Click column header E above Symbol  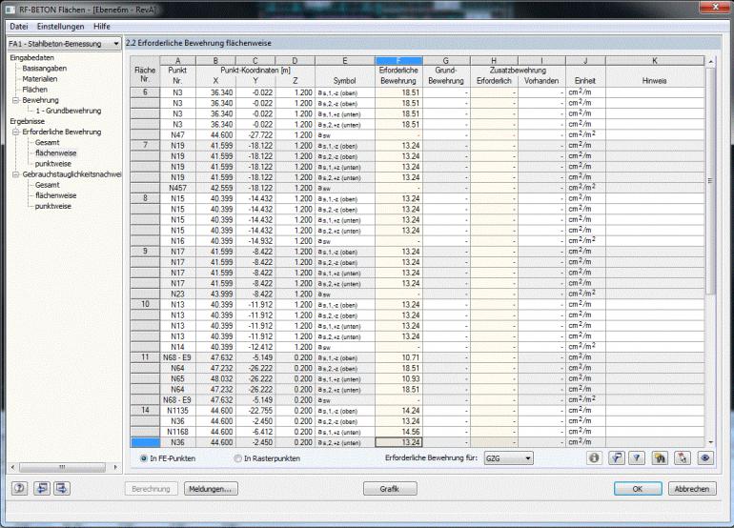345,60
